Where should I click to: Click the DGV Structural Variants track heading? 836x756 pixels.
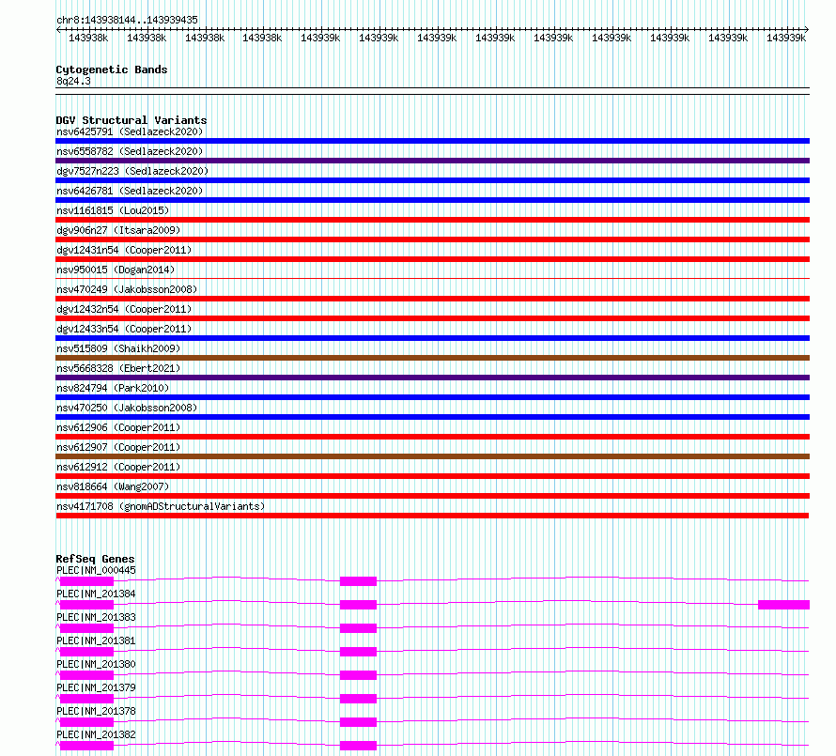pos(132,120)
